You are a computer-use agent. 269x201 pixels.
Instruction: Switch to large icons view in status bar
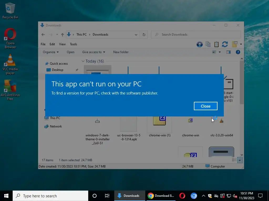(x=240, y=160)
